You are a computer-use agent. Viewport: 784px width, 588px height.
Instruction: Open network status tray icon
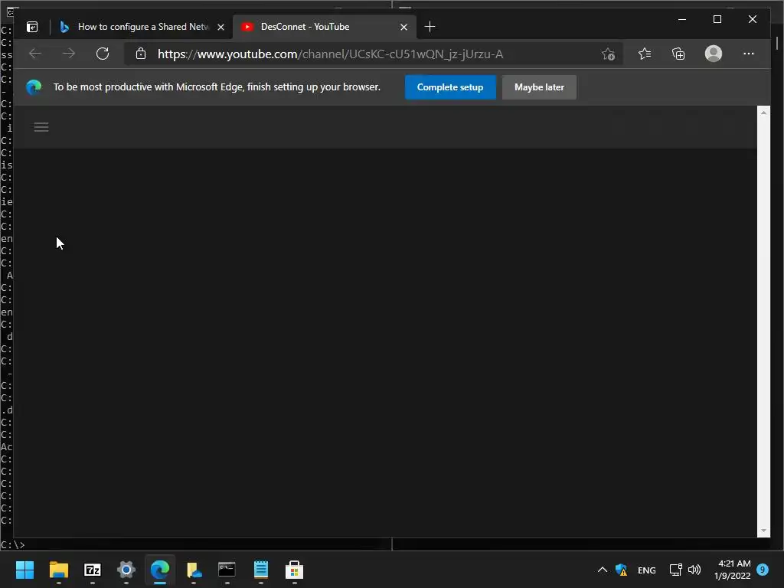[675, 570]
